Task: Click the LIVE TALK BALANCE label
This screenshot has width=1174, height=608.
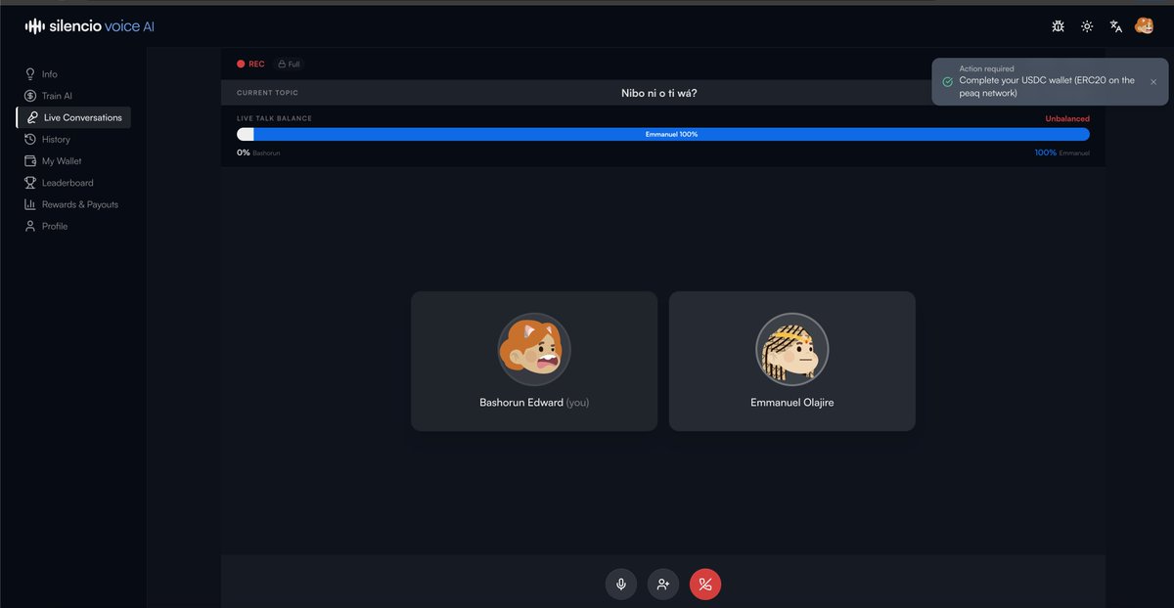Action: pyautogui.click(x=274, y=118)
